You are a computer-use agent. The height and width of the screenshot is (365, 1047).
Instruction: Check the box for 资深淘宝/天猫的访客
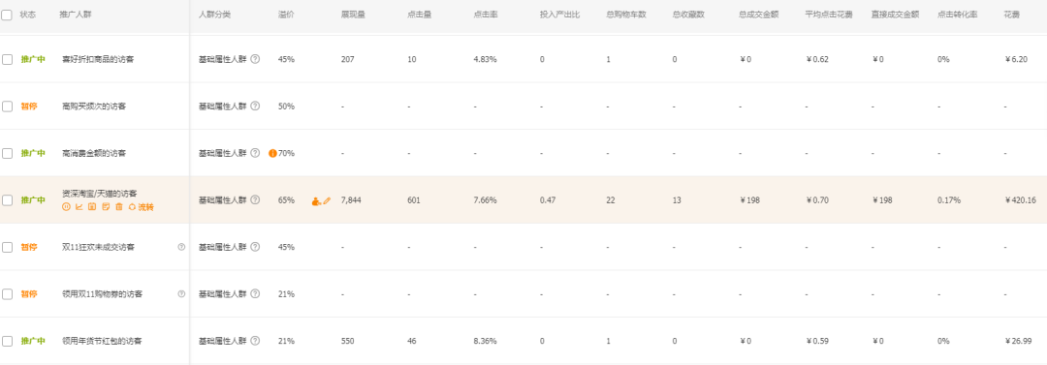pos(7,199)
